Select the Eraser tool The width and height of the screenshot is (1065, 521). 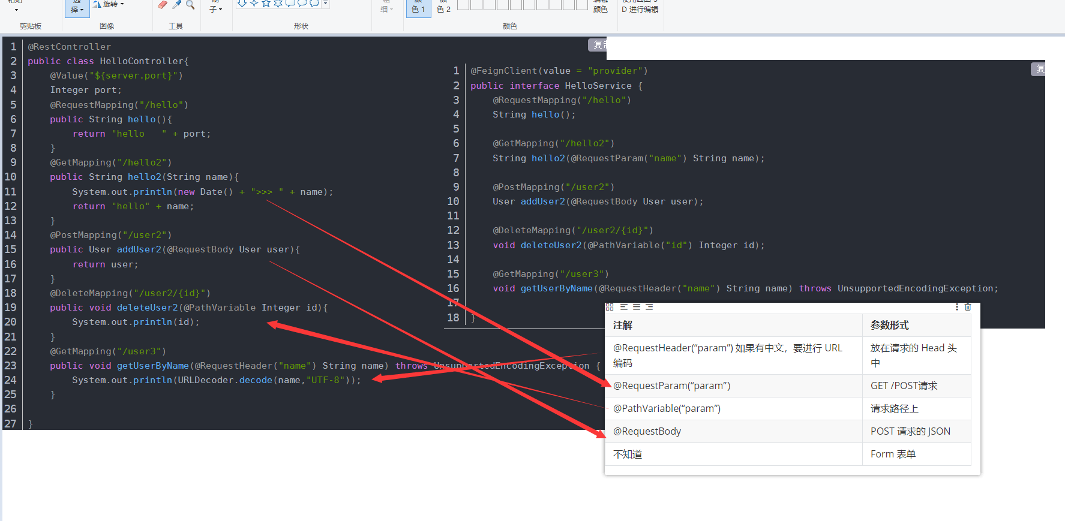[x=163, y=5]
